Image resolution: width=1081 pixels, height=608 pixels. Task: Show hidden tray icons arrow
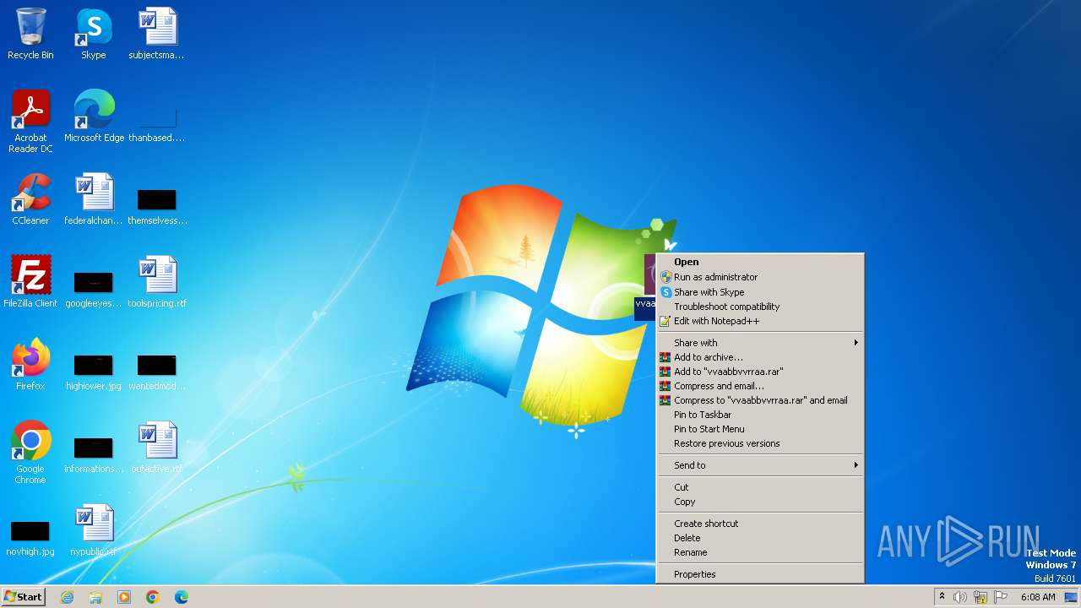pyautogui.click(x=942, y=597)
